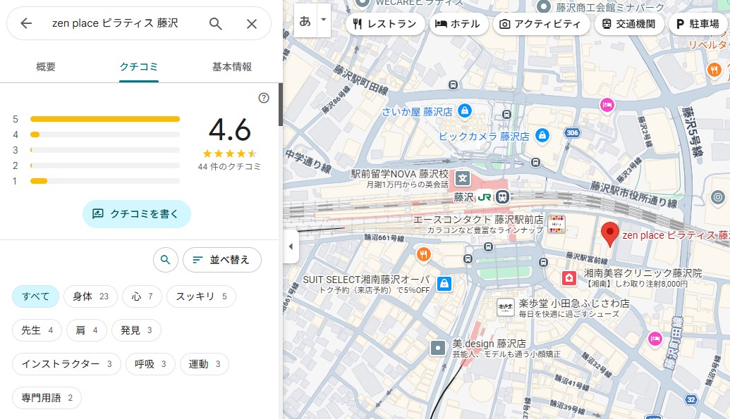Click the 湘南美容クリニック medical marker
730x419 pixels.
(x=568, y=278)
